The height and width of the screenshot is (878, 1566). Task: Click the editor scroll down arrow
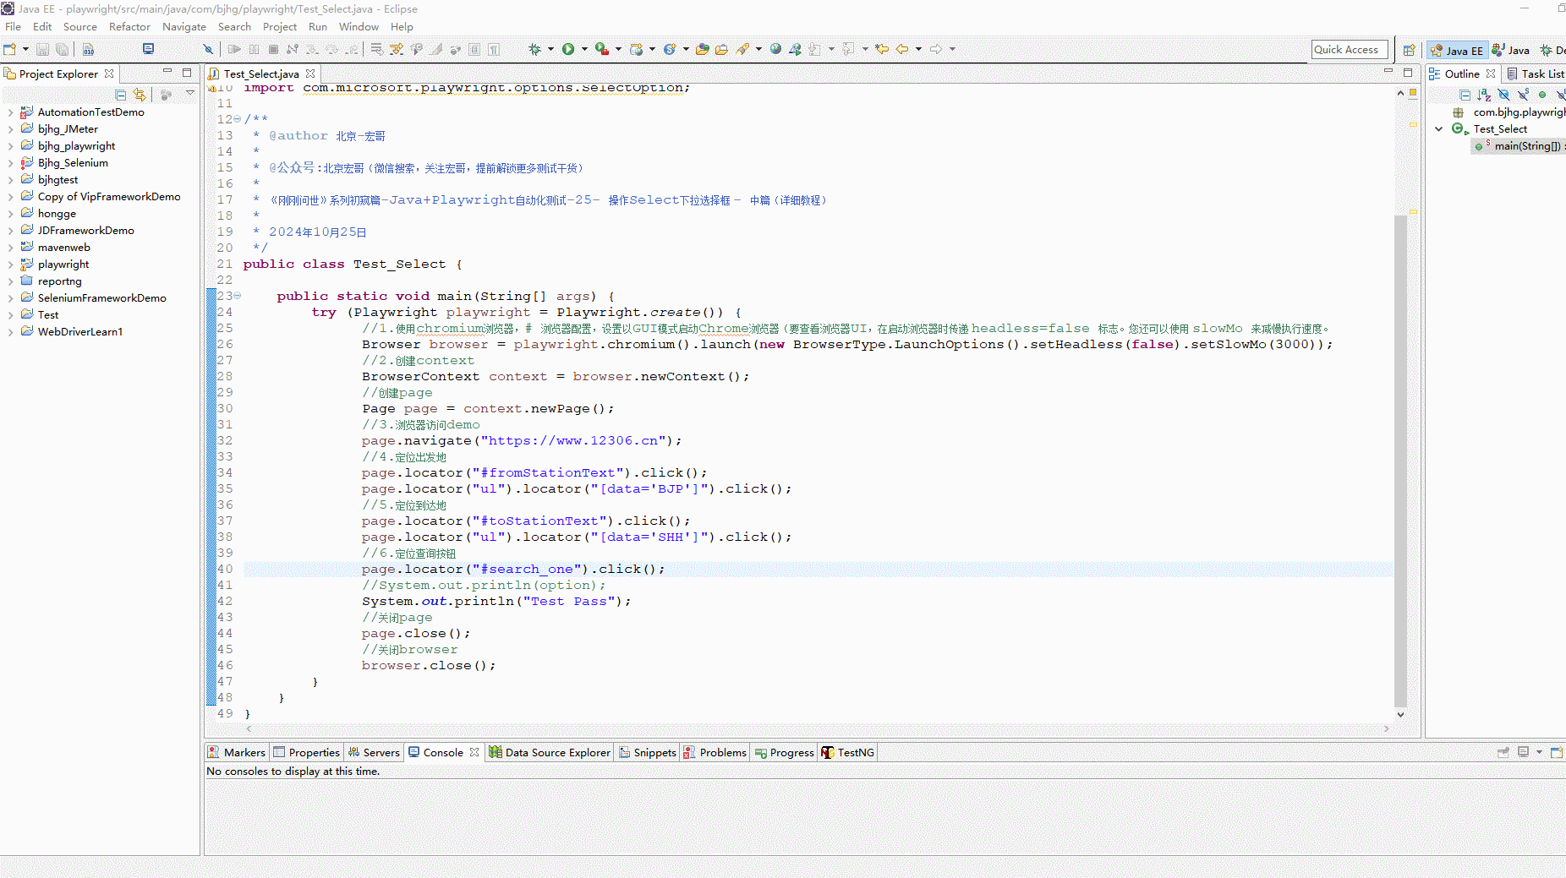tap(1400, 714)
